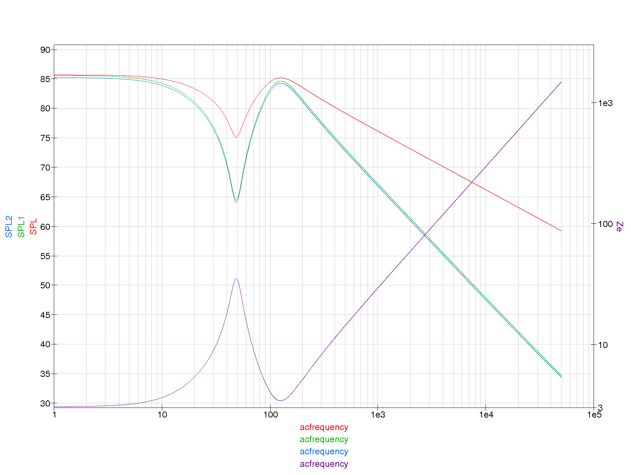Click the 85 tick on left axis
631x475 pixels.
click(x=45, y=79)
